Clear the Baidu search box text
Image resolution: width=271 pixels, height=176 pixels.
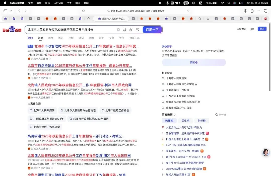point(118,30)
